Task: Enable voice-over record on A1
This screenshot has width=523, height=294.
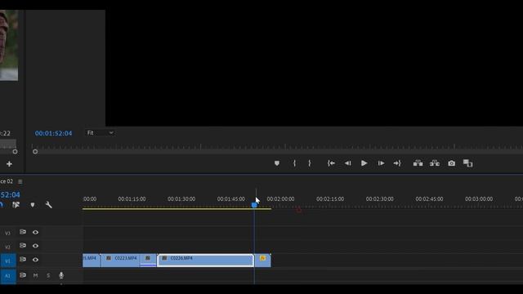Action: point(61,275)
